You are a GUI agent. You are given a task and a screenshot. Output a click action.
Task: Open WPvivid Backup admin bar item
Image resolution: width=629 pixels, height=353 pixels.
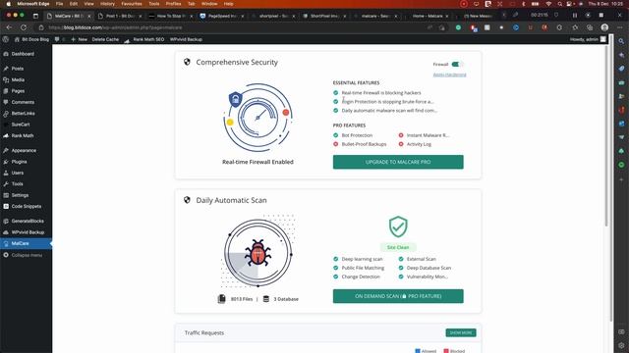(186, 39)
